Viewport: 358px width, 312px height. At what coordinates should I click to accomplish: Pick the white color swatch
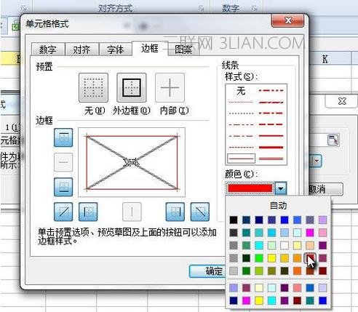click(285, 245)
